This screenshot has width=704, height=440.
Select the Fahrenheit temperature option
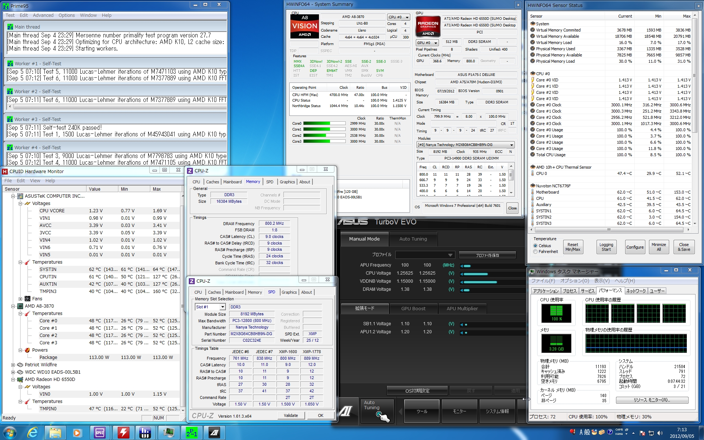(x=535, y=252)
